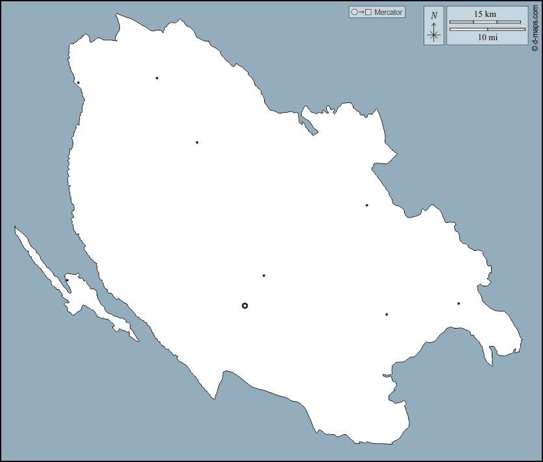Screen dimensions: 543x462
Task: Click the town dot nearest the capital ring
Action: click(x=263, y=275)
